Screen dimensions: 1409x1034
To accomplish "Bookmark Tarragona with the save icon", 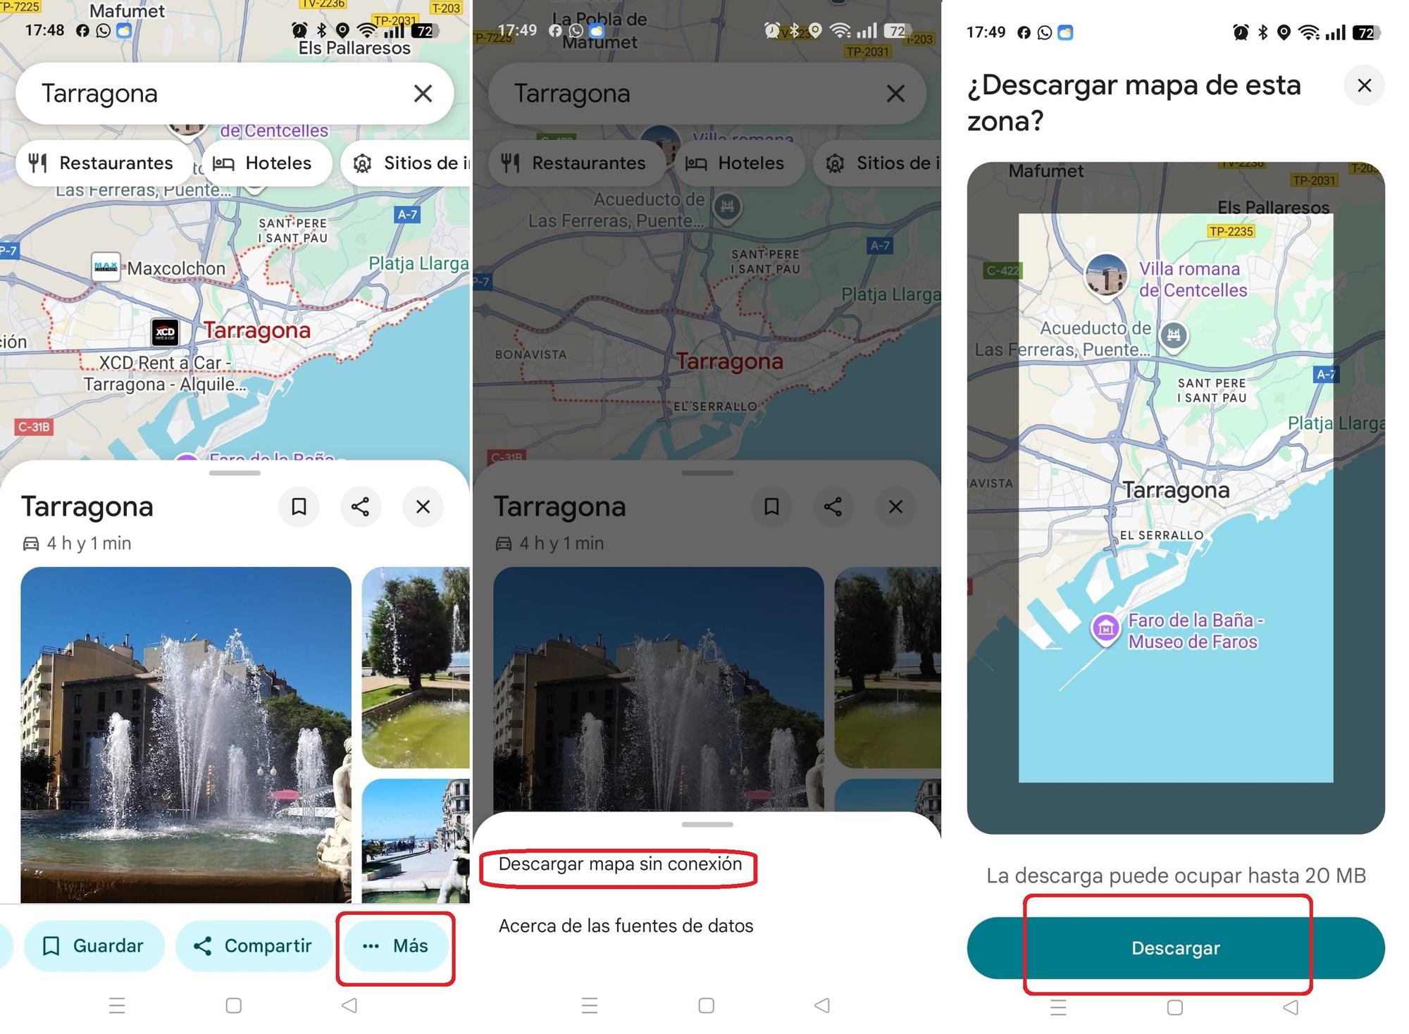I will point(299,506).
